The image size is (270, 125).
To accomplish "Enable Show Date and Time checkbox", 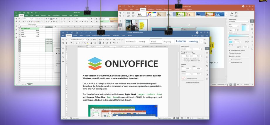I will [x=230, y=62].
